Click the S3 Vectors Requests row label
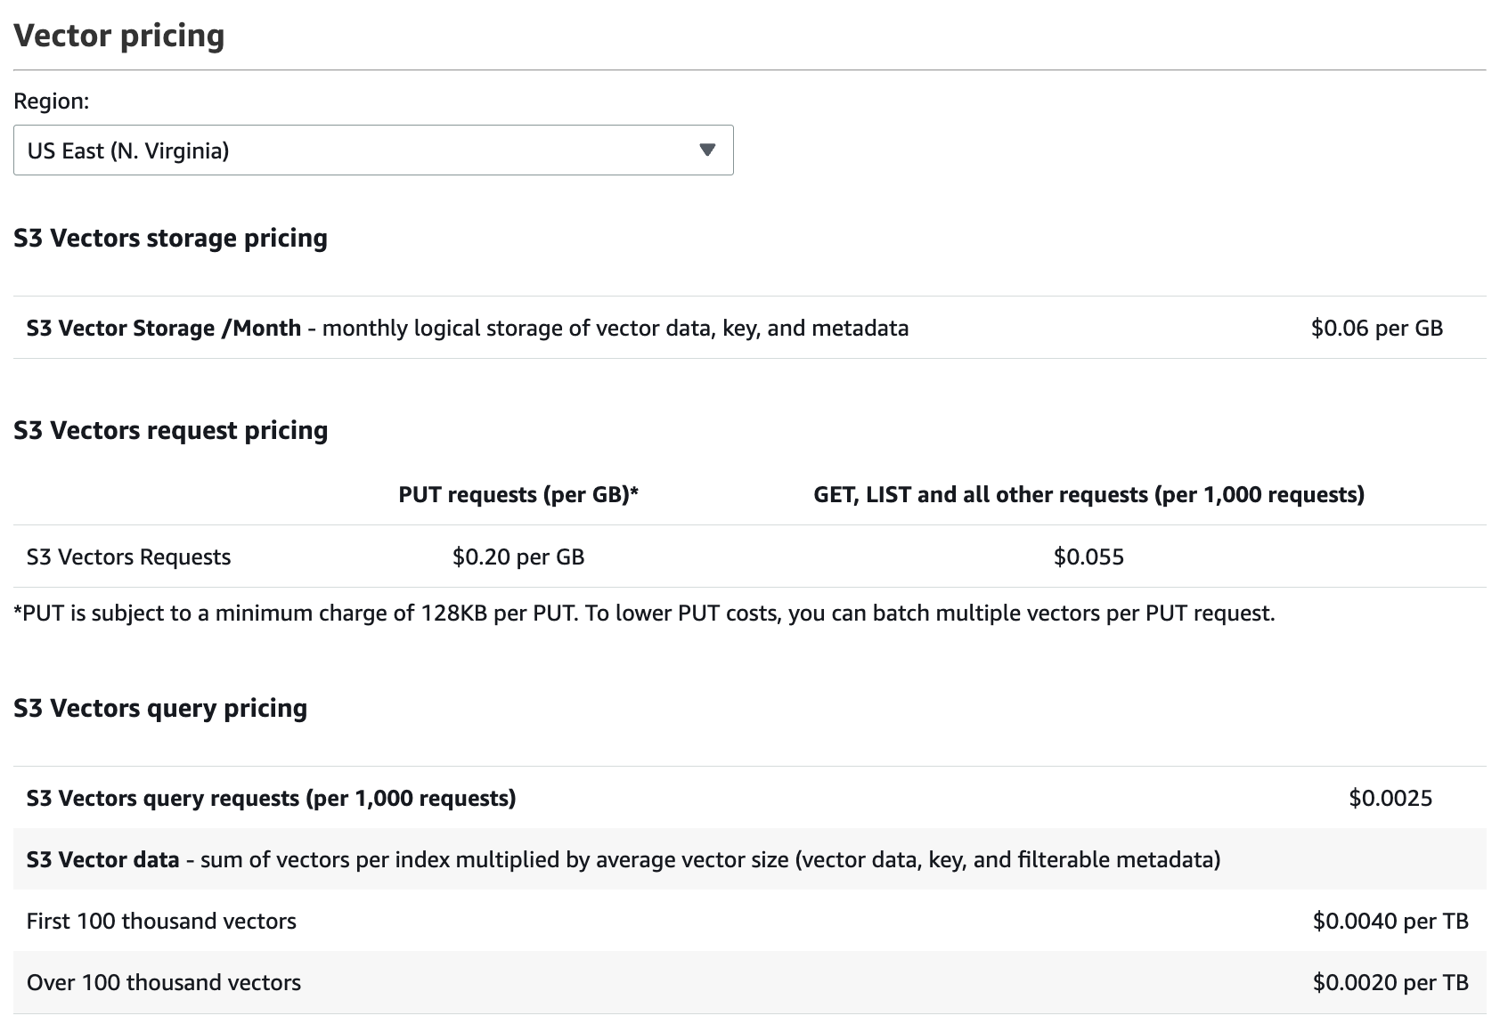The width and height of the screenshot is (1500, 1024). 129,557
